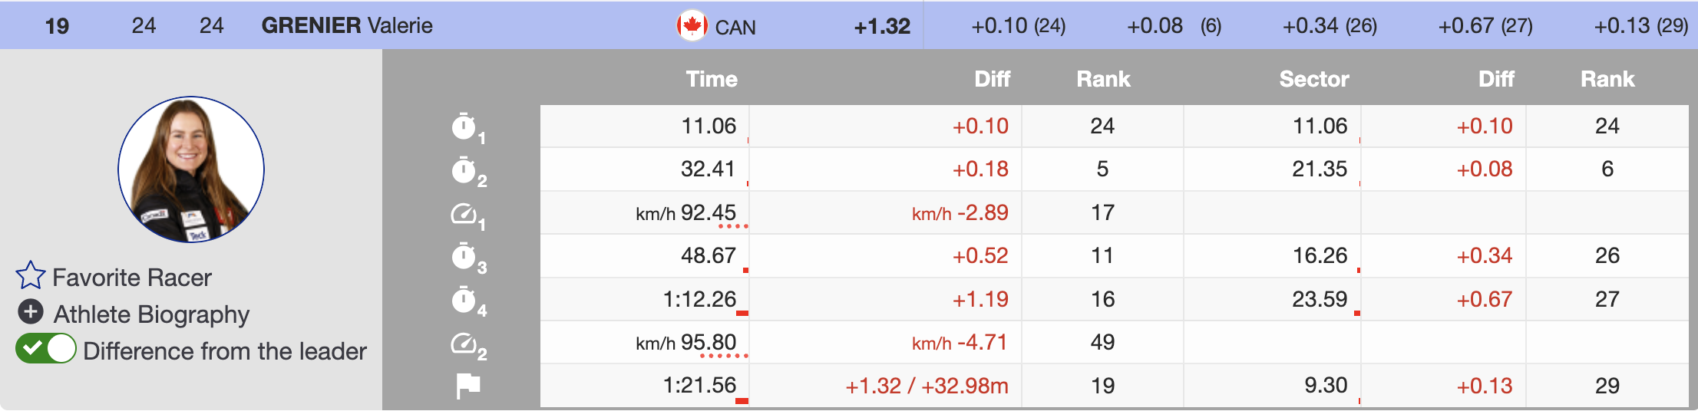Click the first intermediate stopwatch icon
The image size is (1698, 411).
coord(464,127)
